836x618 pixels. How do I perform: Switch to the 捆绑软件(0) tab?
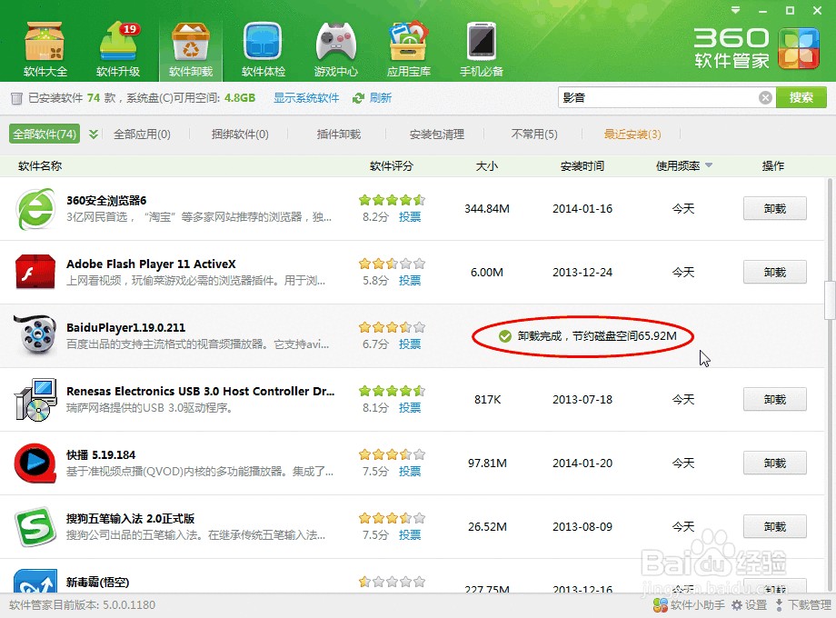(x=240, y=134)
